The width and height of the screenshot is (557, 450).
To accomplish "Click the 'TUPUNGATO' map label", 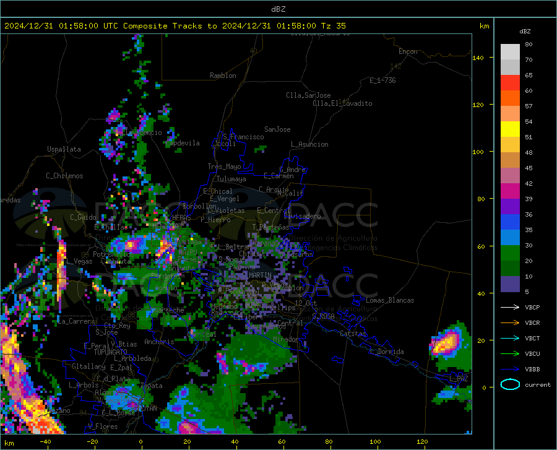I will [111, 352].
